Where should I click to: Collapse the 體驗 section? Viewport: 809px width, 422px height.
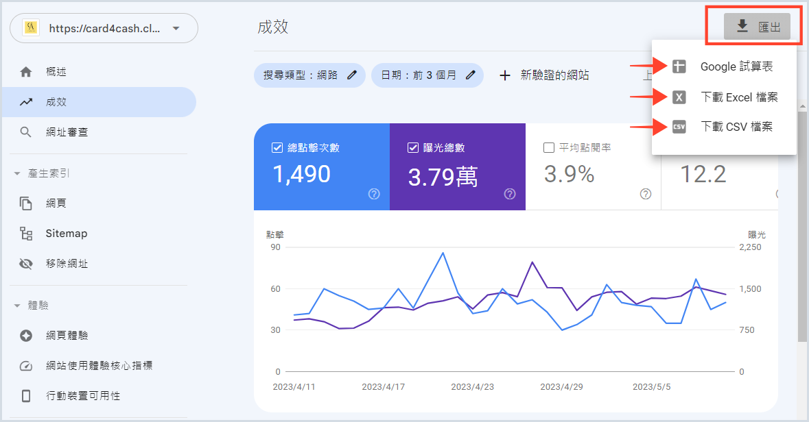[x=18, y=306]
